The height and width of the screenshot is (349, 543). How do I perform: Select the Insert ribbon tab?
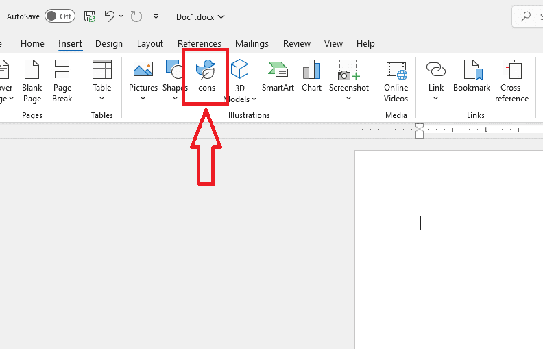point(71,44)
